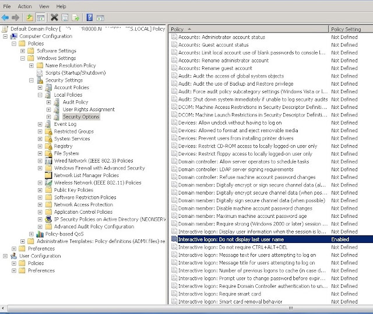This screenshot has height=314, width=373.
Task: Expand the Audit Policy node
Action: click(x=49, y=102)
